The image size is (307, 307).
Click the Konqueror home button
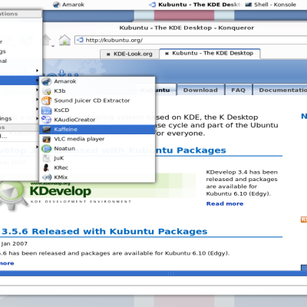(x=64, y=40)
